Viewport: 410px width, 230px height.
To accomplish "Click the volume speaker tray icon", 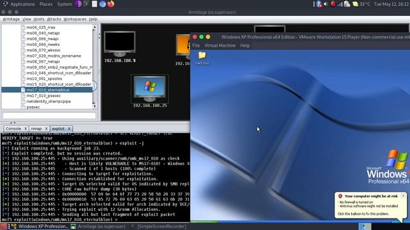I will [325, 4].
